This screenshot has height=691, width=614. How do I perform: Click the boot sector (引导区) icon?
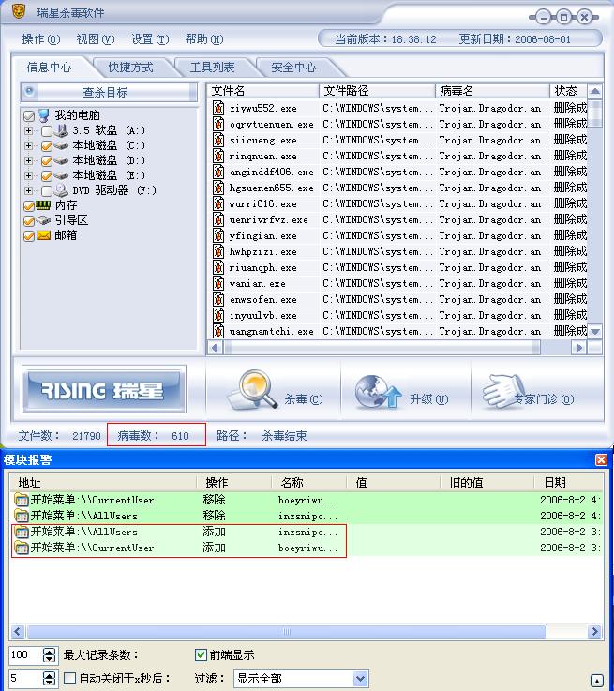43,220
